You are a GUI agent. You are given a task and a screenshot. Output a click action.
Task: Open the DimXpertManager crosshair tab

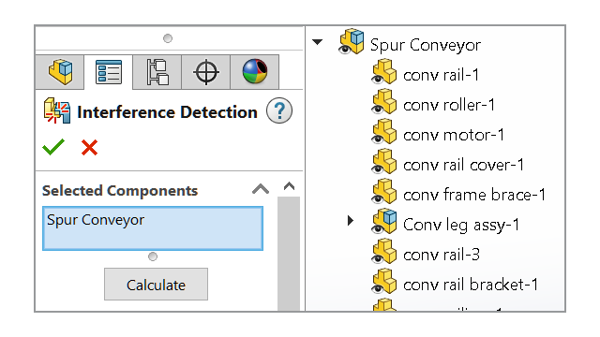coord(206,72)
